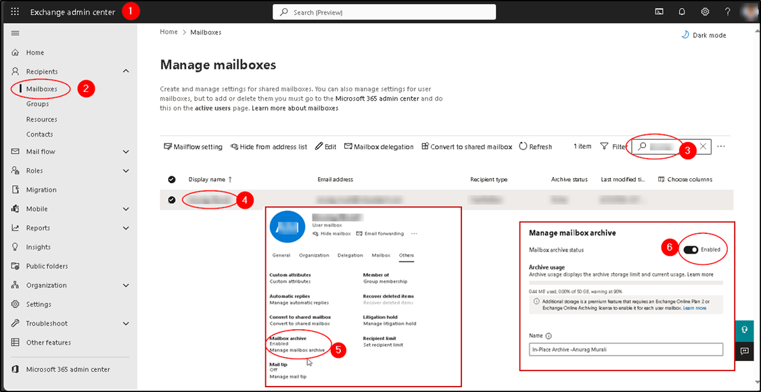Click Convert to shared mailbox toolbar button
Viewport: 761px width, 392px height.
click(467, 147)
